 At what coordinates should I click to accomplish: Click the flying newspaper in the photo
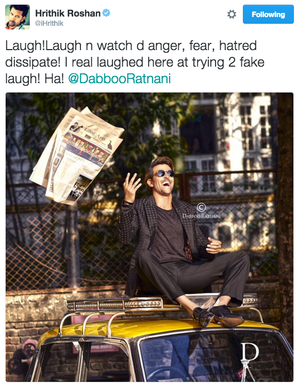76,155
